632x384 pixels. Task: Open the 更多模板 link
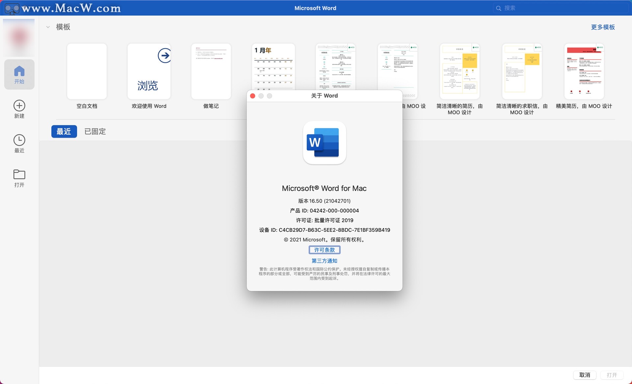pos(603,27)
